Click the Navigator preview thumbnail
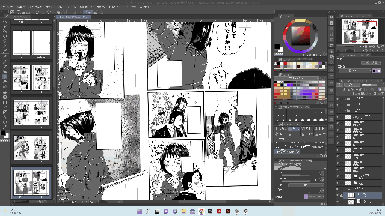The width and height of the screenshot is (385, 216). pos(360,31)
